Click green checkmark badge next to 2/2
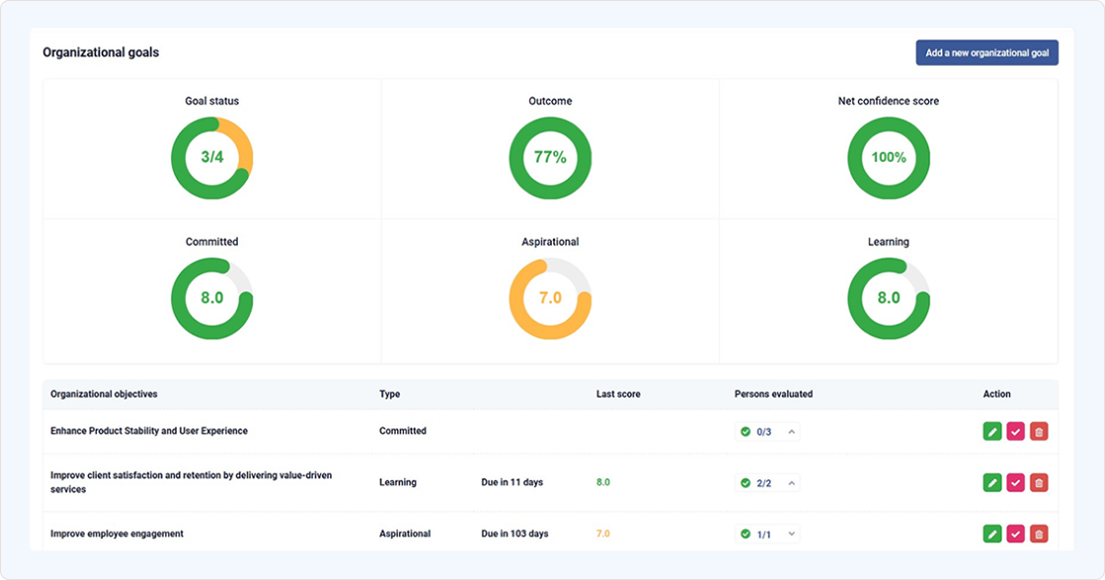 pyautogui.click(x=744, y=482)
